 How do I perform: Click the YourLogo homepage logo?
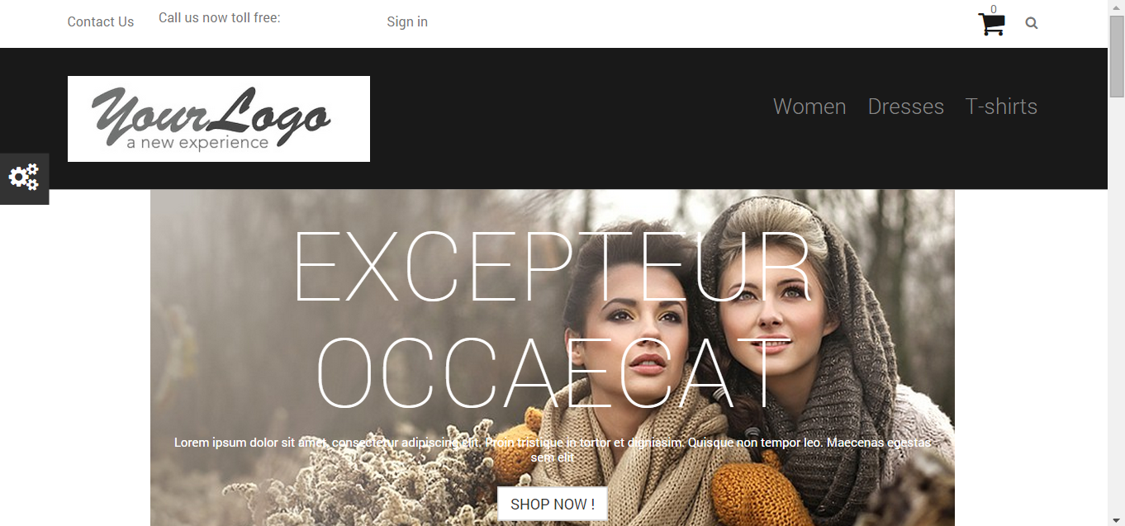(219, 119)
